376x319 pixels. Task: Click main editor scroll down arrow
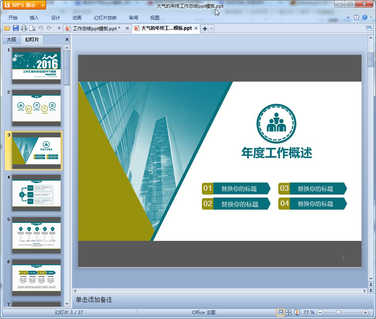[371, 279]
